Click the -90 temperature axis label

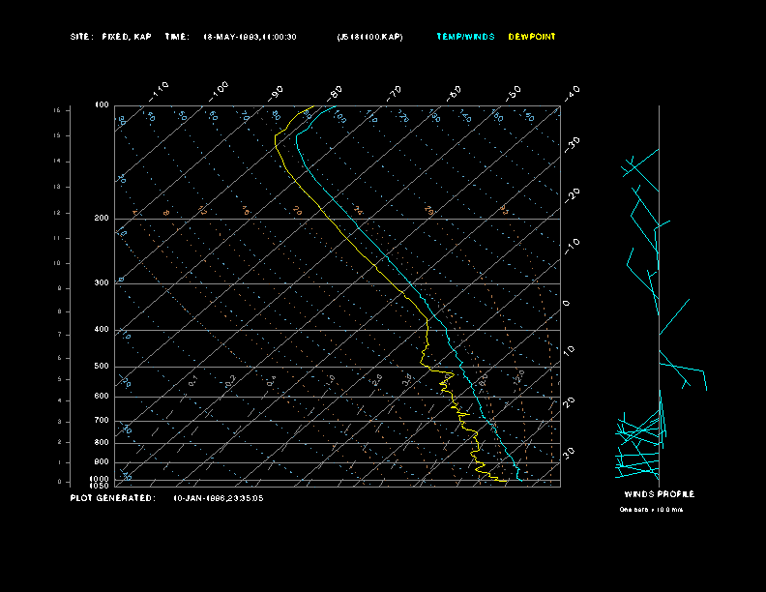click(x=276, y=93)
